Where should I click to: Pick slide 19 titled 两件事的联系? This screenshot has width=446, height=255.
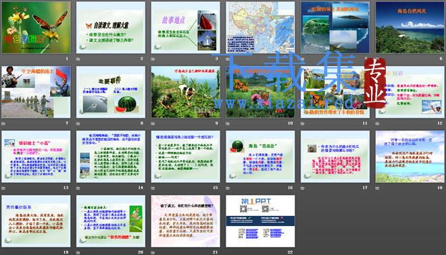(36, 221)
